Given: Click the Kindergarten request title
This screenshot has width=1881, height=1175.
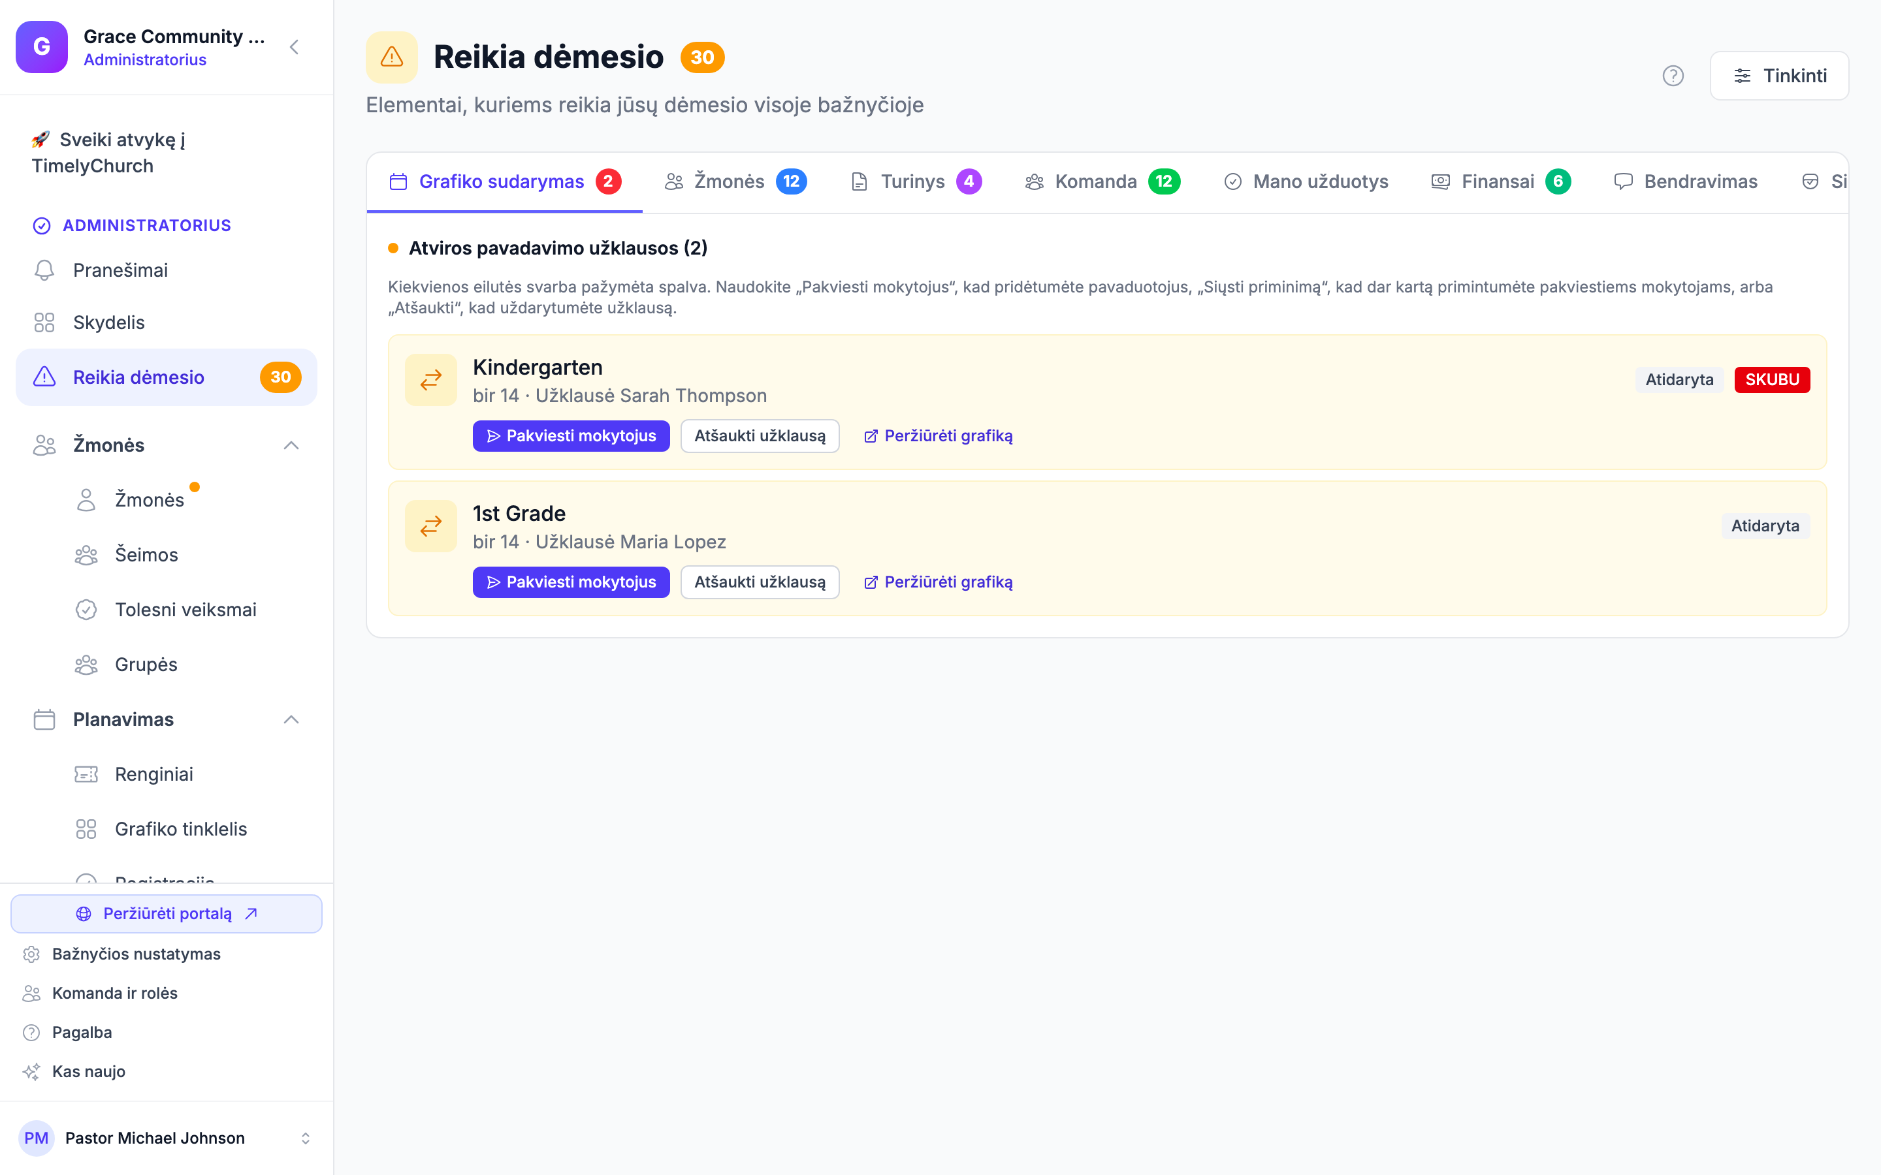Looking at the screenshot, I should 538,367.
